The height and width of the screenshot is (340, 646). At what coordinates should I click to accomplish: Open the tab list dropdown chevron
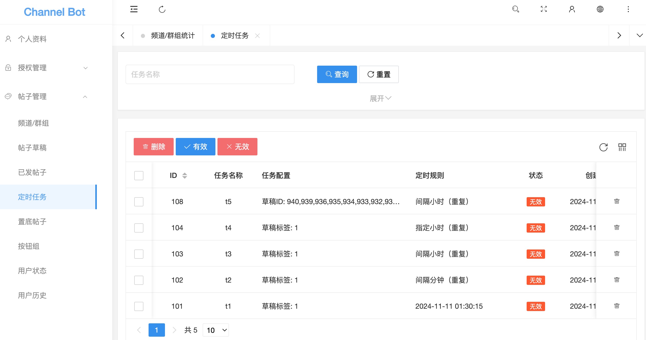640,35
